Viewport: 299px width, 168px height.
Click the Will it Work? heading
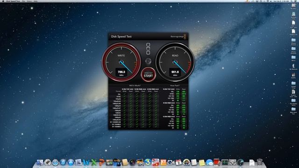(x=135, y=86)
